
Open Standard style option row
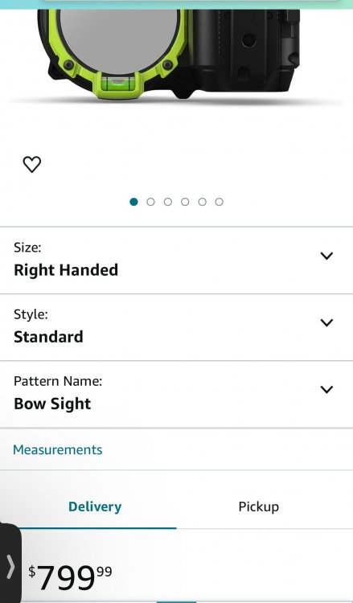click(x=177, y=327)
